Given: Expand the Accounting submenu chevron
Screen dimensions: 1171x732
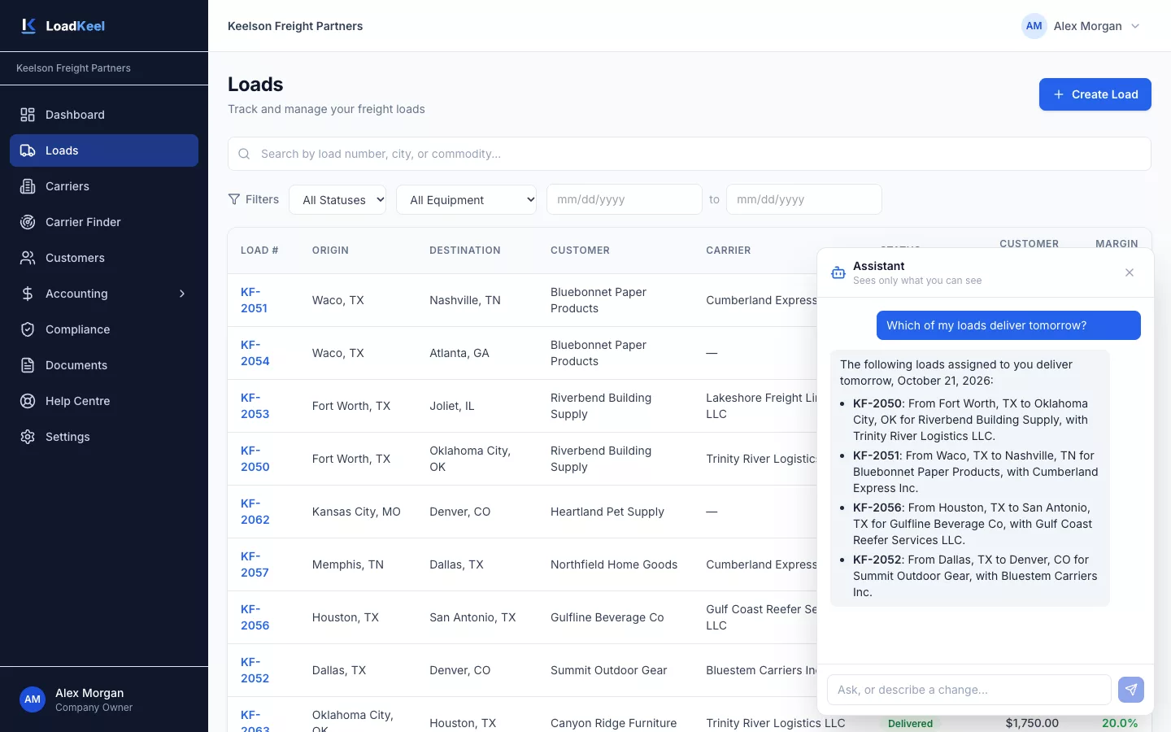Looking at the screenshot, I should tap(182, 294).
